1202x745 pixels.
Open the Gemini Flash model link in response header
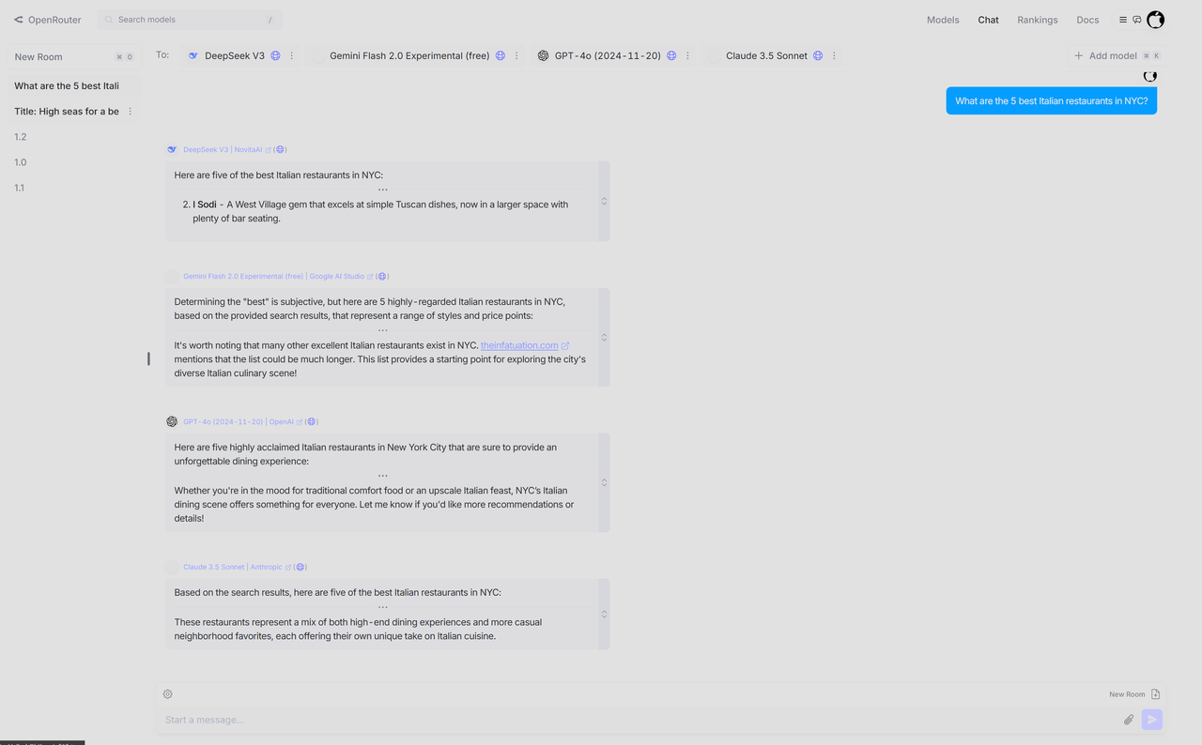tap(243, 277)
